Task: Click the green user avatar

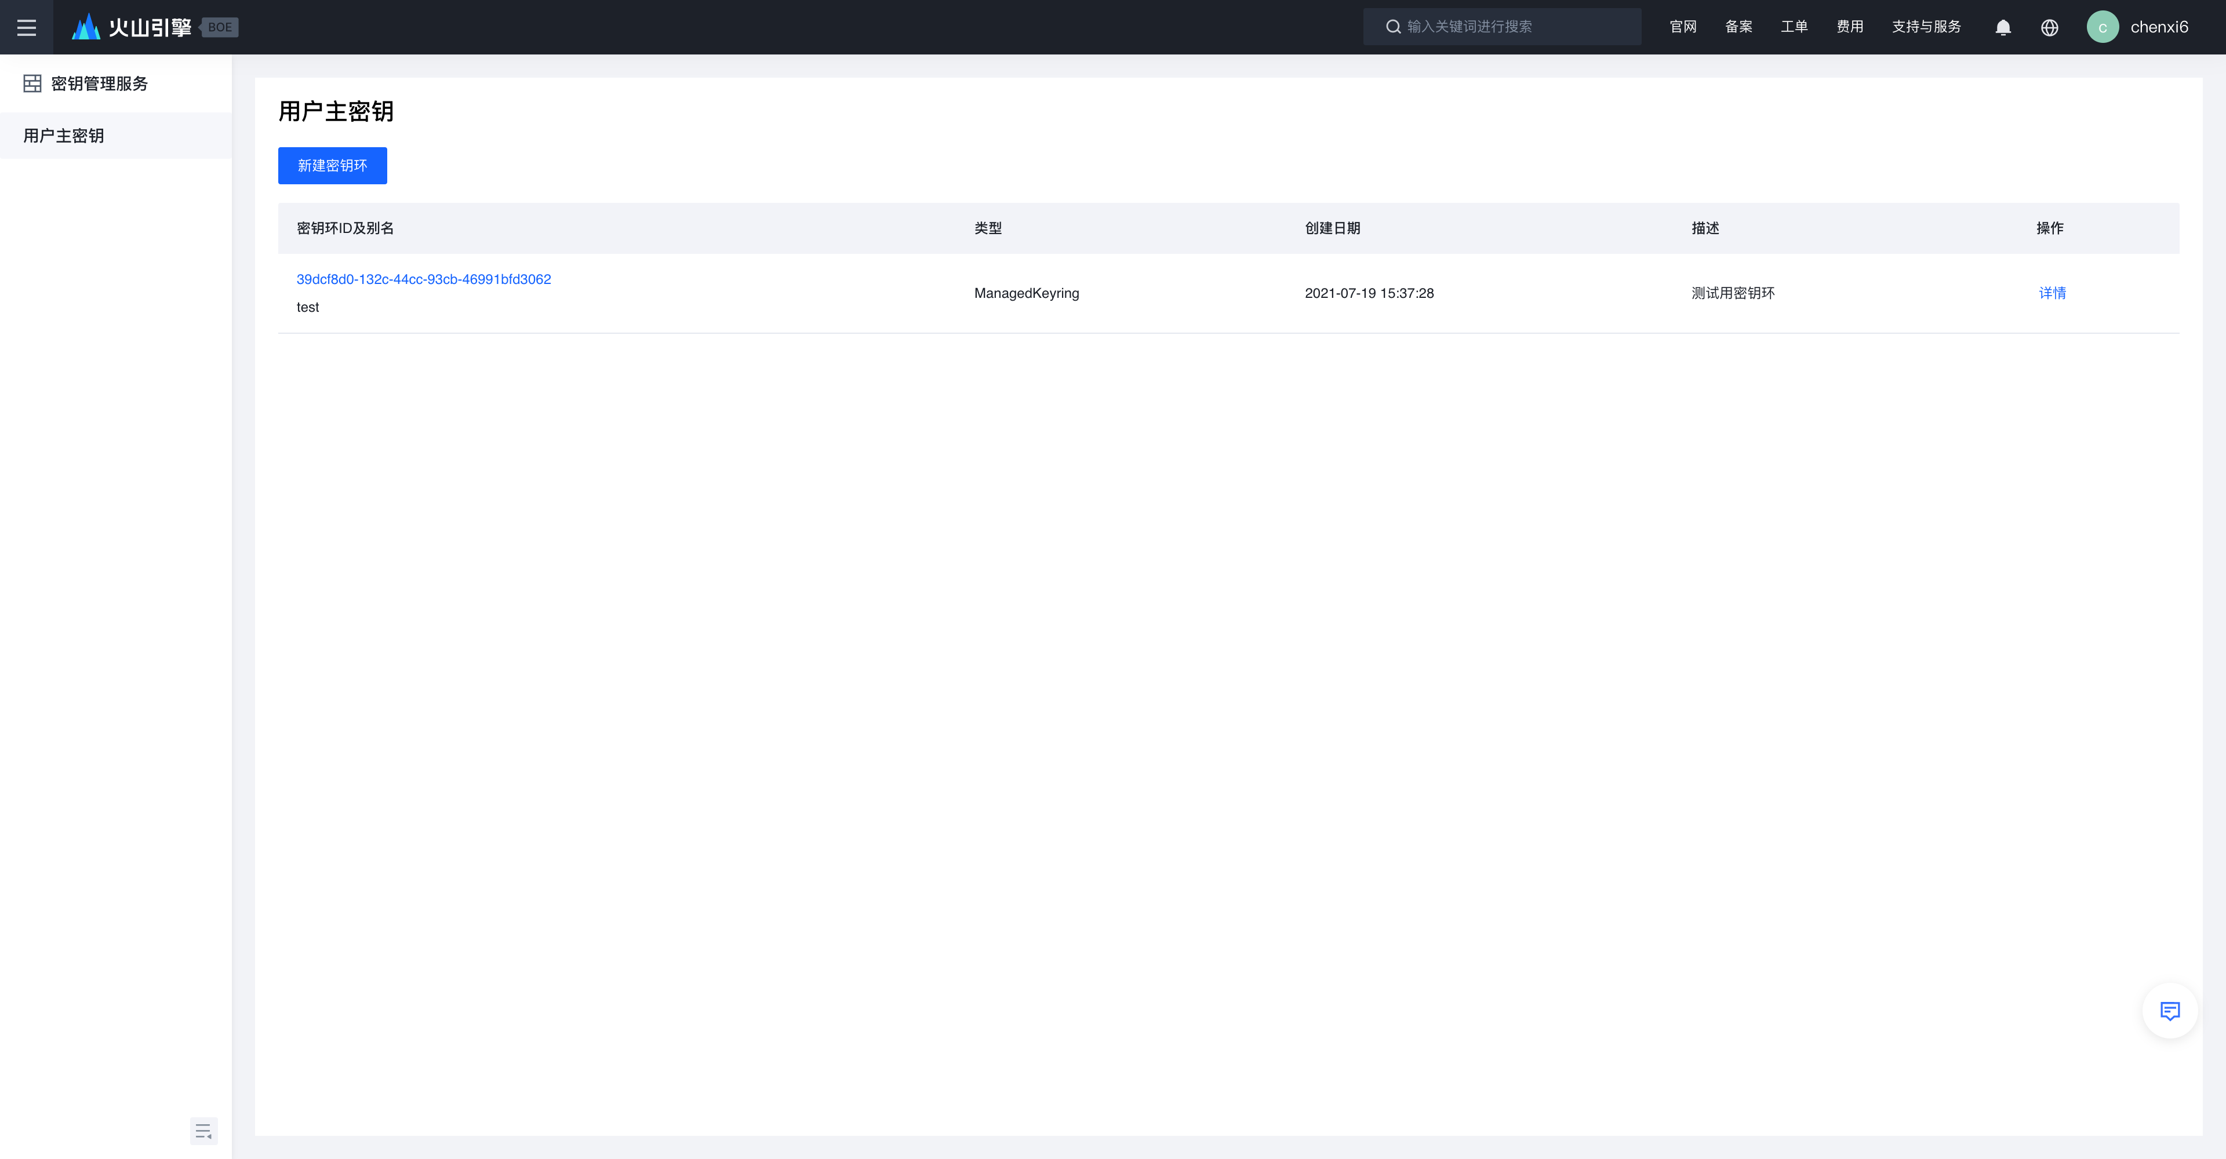Action: 2103,27
